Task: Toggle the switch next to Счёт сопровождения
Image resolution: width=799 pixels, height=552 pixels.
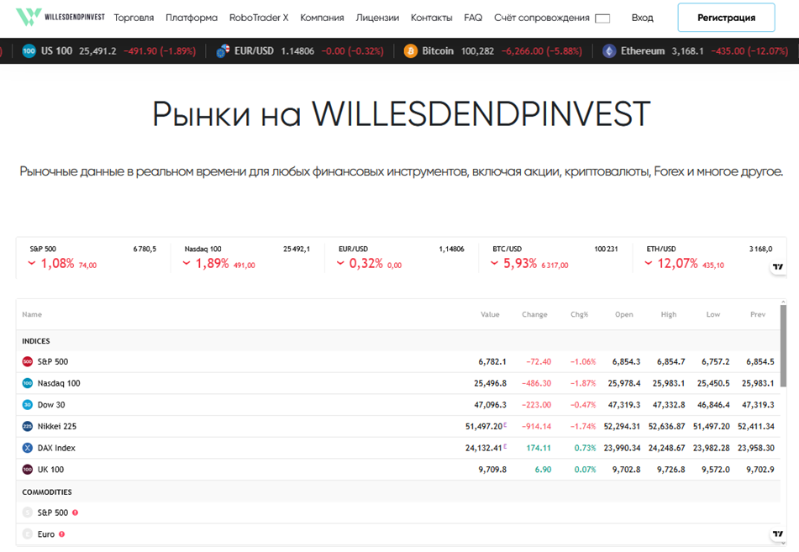Action: [x=602, y=17]
